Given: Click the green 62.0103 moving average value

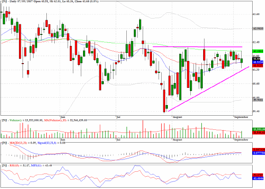Looking at the screenshot, I should 258,51.
